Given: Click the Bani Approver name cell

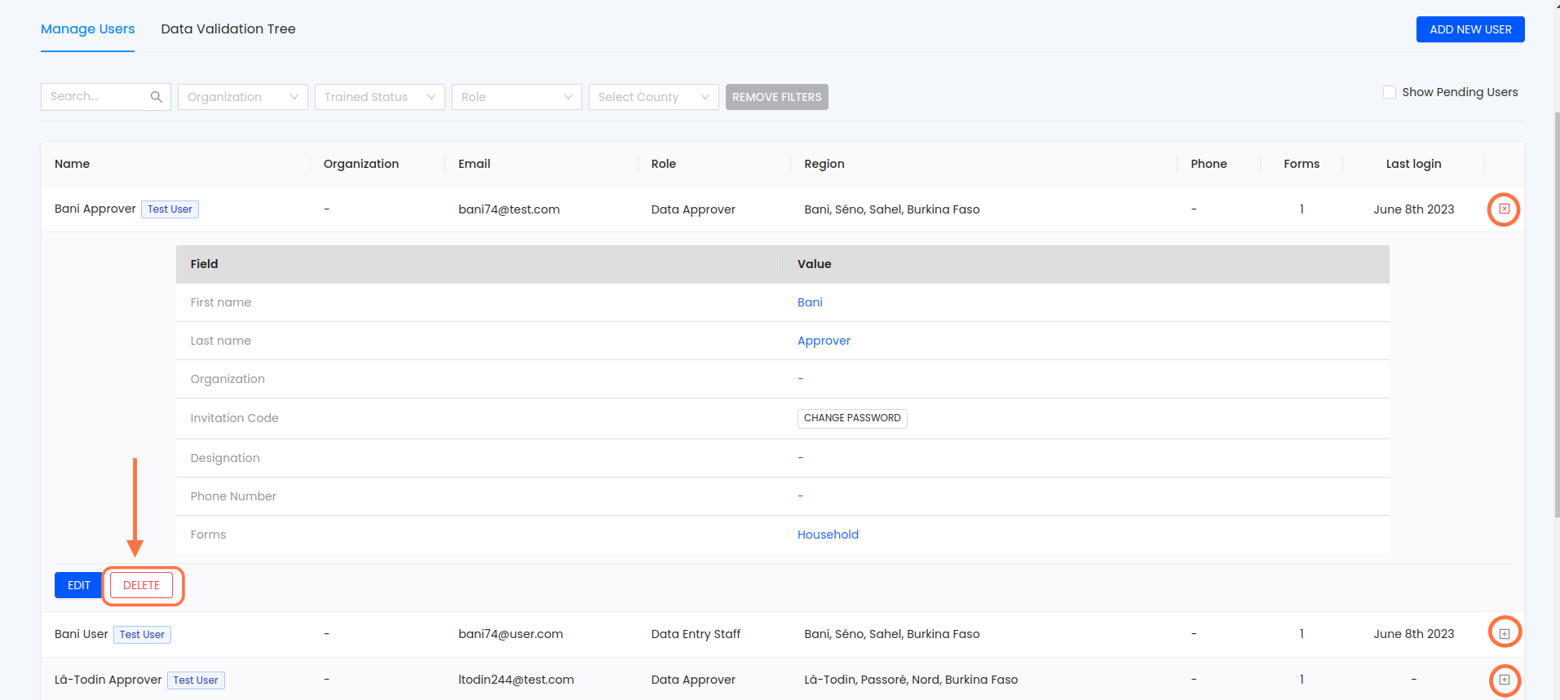Looking at the screenshot, I should point(95,209).
